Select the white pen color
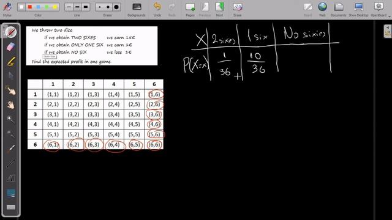The width and height of the screenshot is (392, 220). 21,7
